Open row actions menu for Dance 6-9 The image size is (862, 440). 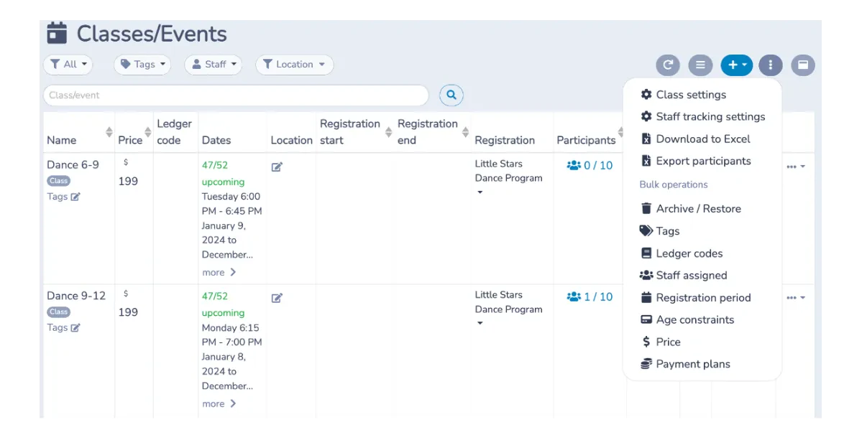[795, 167]
